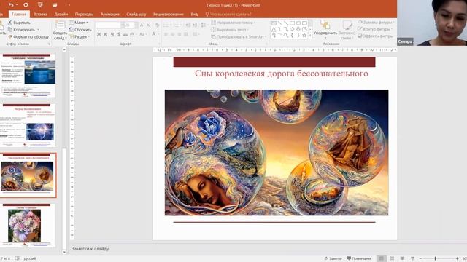Screen dimensions: 467x262
Task: Click the Numbered list icon
Action: [x=177, y=25]
